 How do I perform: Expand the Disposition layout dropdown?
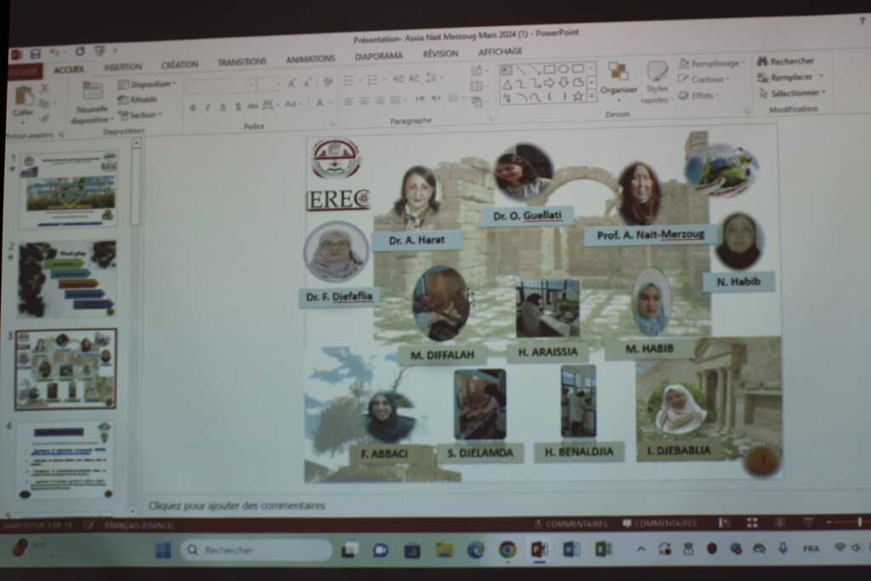(x=146, y=84)
